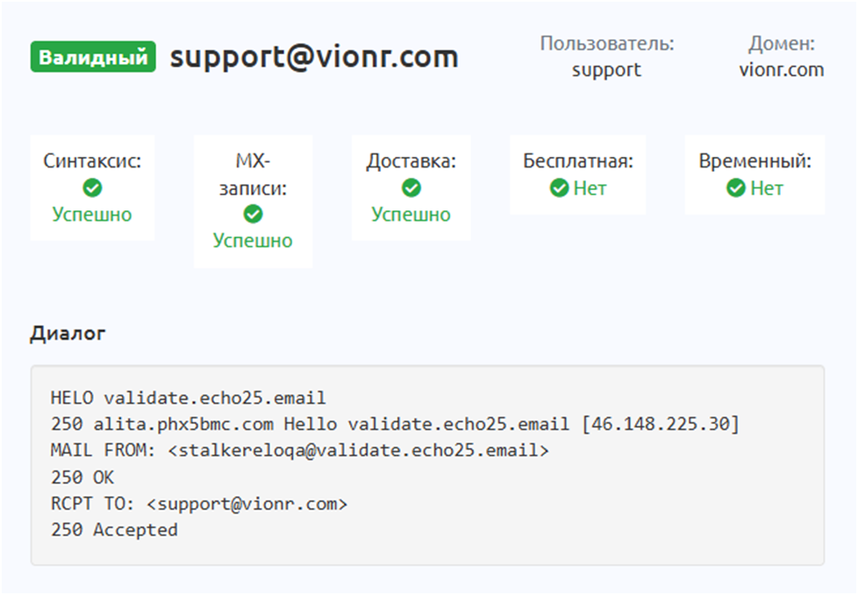Image resolution: width=858 pixels, height=595 pixels.
Task: Click the MAIL FROM line in the dialog
Action: click(300, 450)
